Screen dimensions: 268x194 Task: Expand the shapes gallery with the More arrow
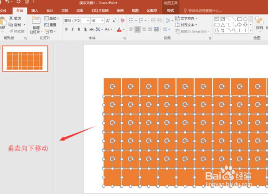point(251,31)
